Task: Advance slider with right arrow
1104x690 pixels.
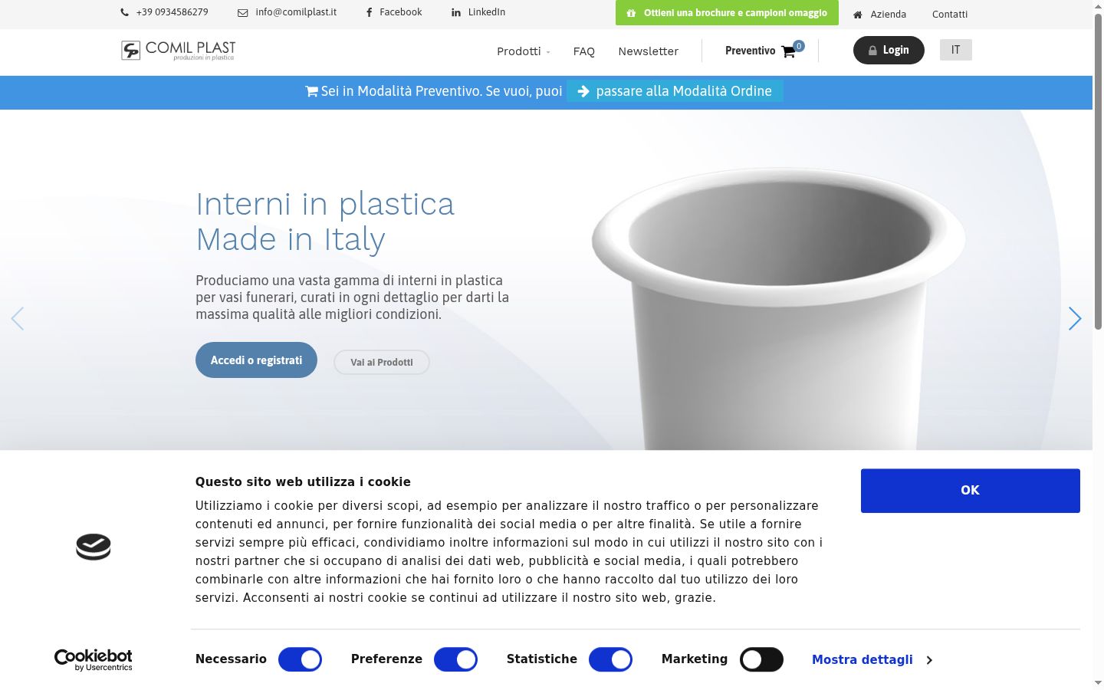Action: point(1075,318)
